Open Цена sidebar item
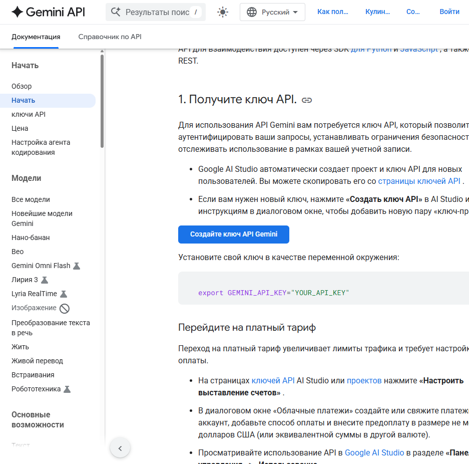Viewport: 469px width, 464px height. [x=20, y=128]
